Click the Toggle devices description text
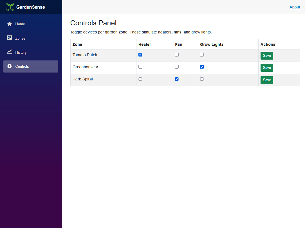The height and width of the screenshot is (228, 305). (141, 32)
